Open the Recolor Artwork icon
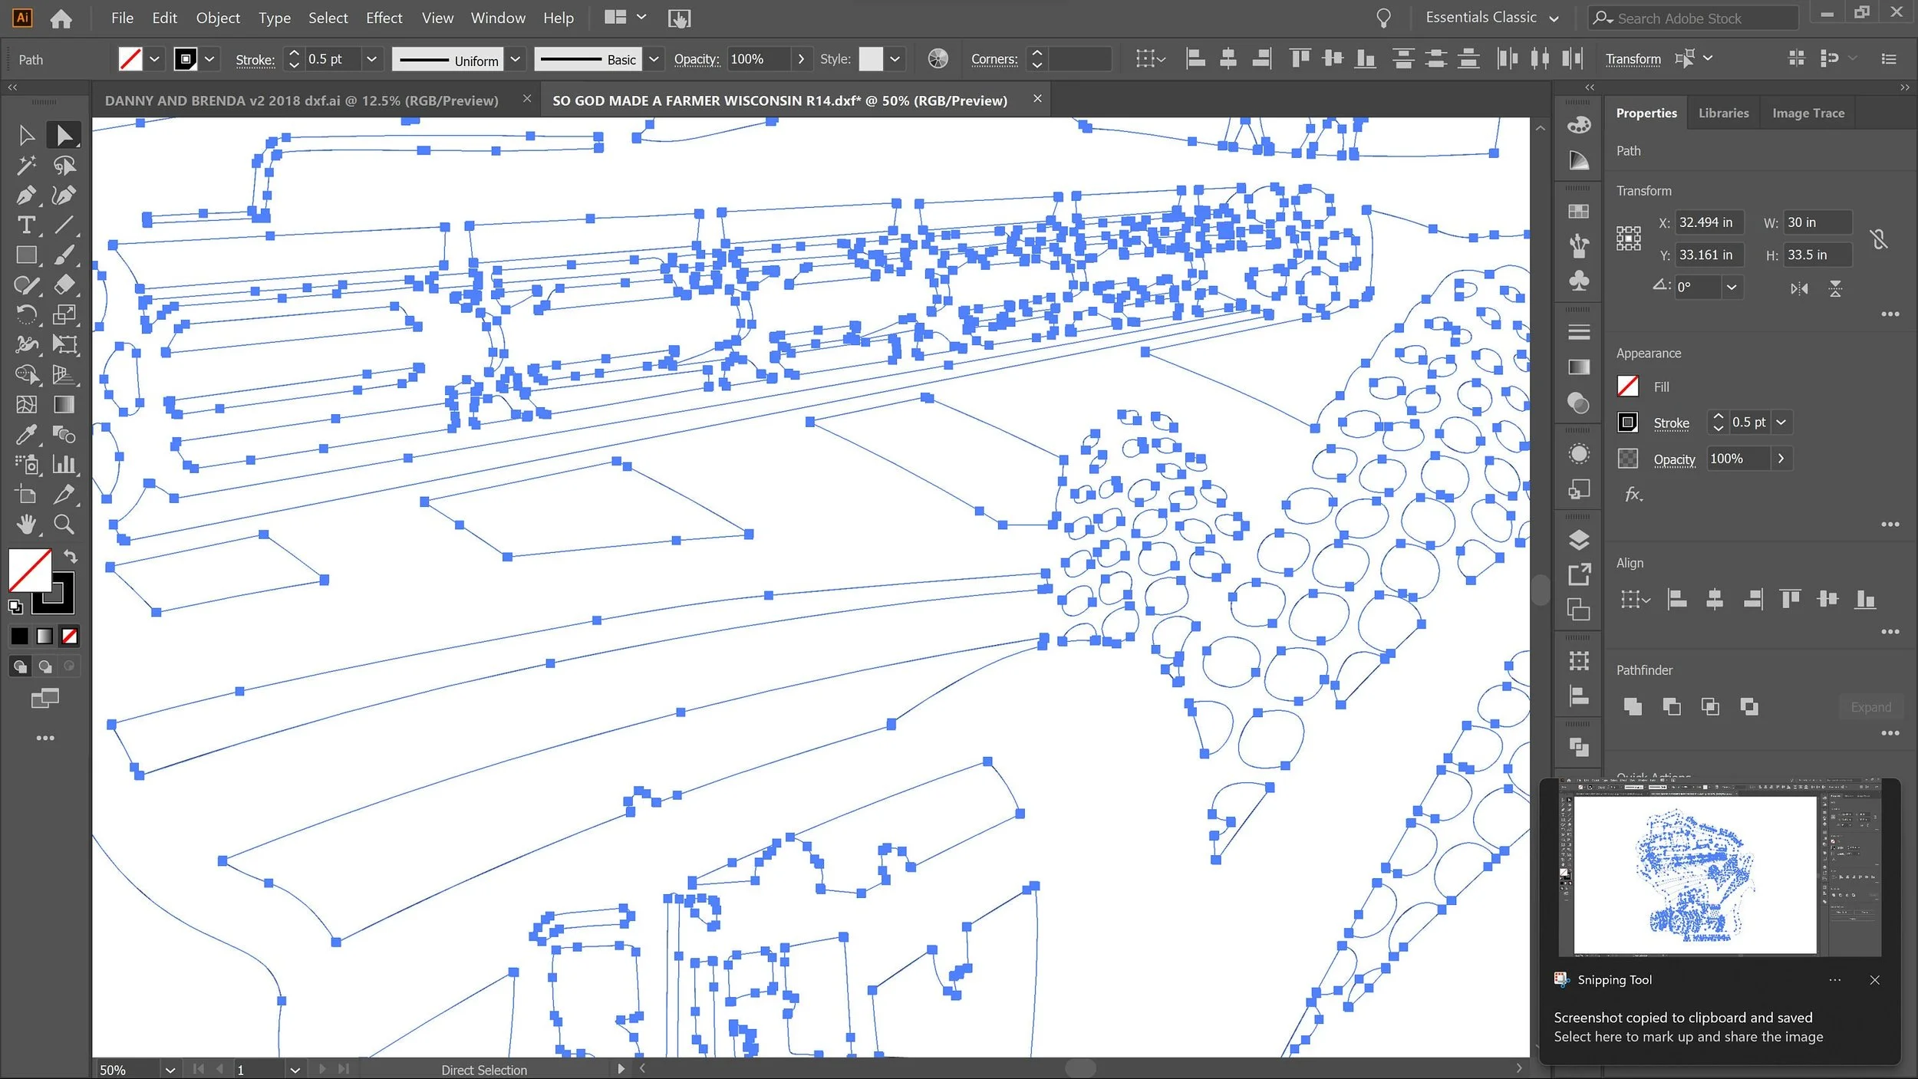The width and height of the screenshot is (1918, 1079). click(938, 59)
